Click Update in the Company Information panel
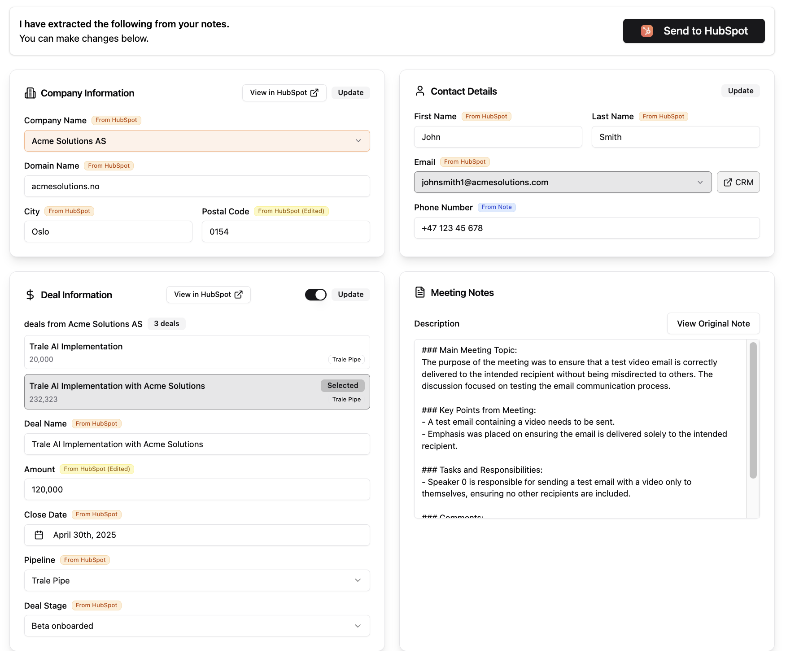The image size is (786, 662). [350, 92]
